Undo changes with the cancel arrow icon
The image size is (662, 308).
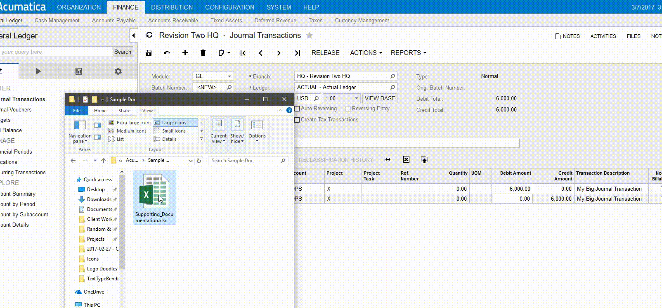tap(167, 53)
